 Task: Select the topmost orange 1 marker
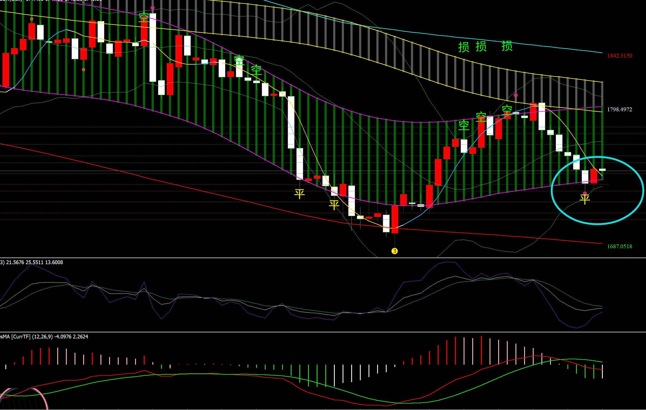pyautogui.click(x=32, y=19)
